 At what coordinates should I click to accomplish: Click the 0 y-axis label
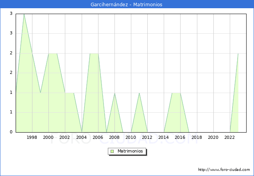click(11, 132)
